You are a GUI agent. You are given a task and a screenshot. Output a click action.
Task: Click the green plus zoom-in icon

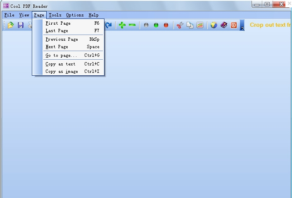point(122,25)
